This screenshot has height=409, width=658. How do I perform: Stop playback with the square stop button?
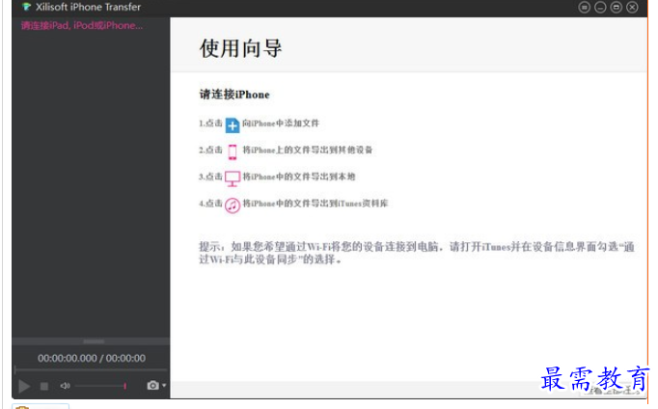(x=44, y=386)
